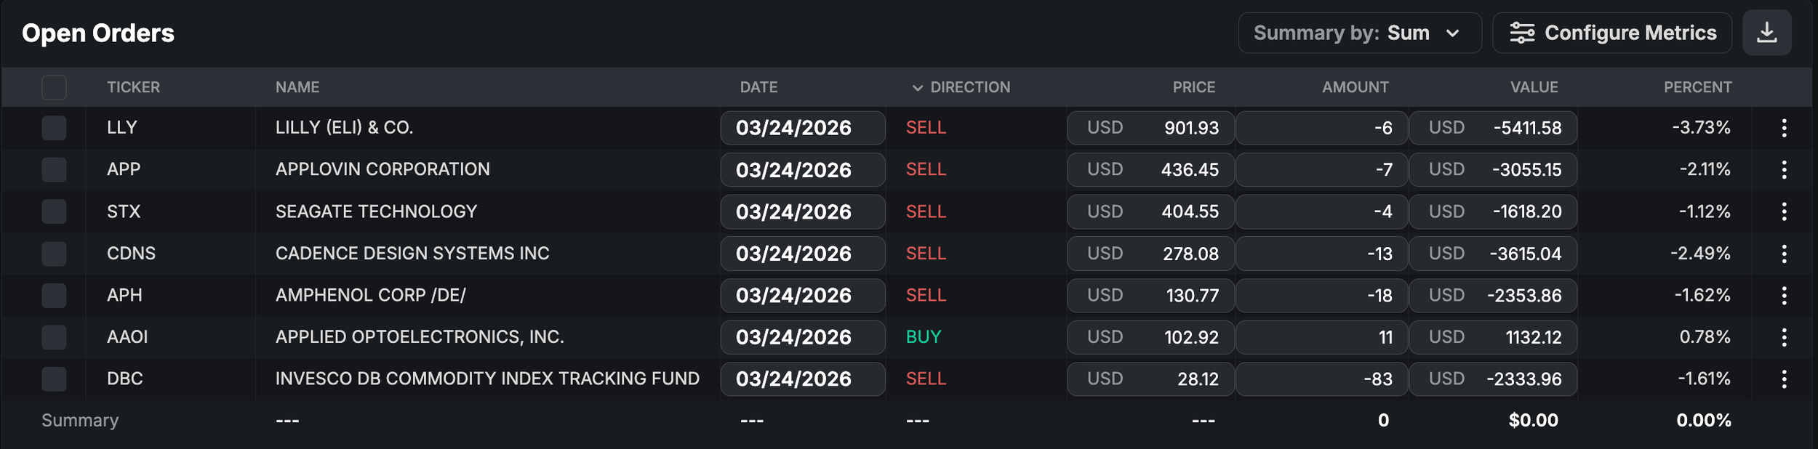Open three-dot menu for LLY row

pyautogui.click(x=1784, y=128)
